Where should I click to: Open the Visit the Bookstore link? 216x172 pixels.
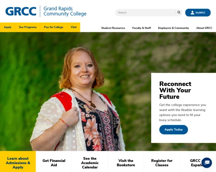pos(126,163)
